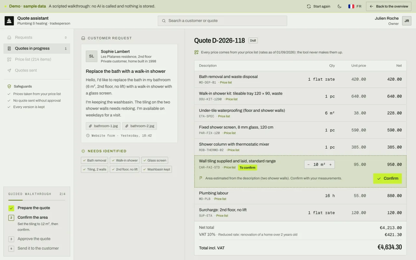Click the clock icon beside Website form

(x=88, y=136)
